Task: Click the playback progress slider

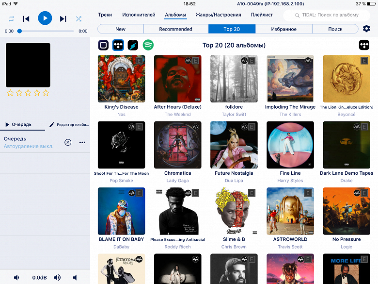Action: point(46,31)
